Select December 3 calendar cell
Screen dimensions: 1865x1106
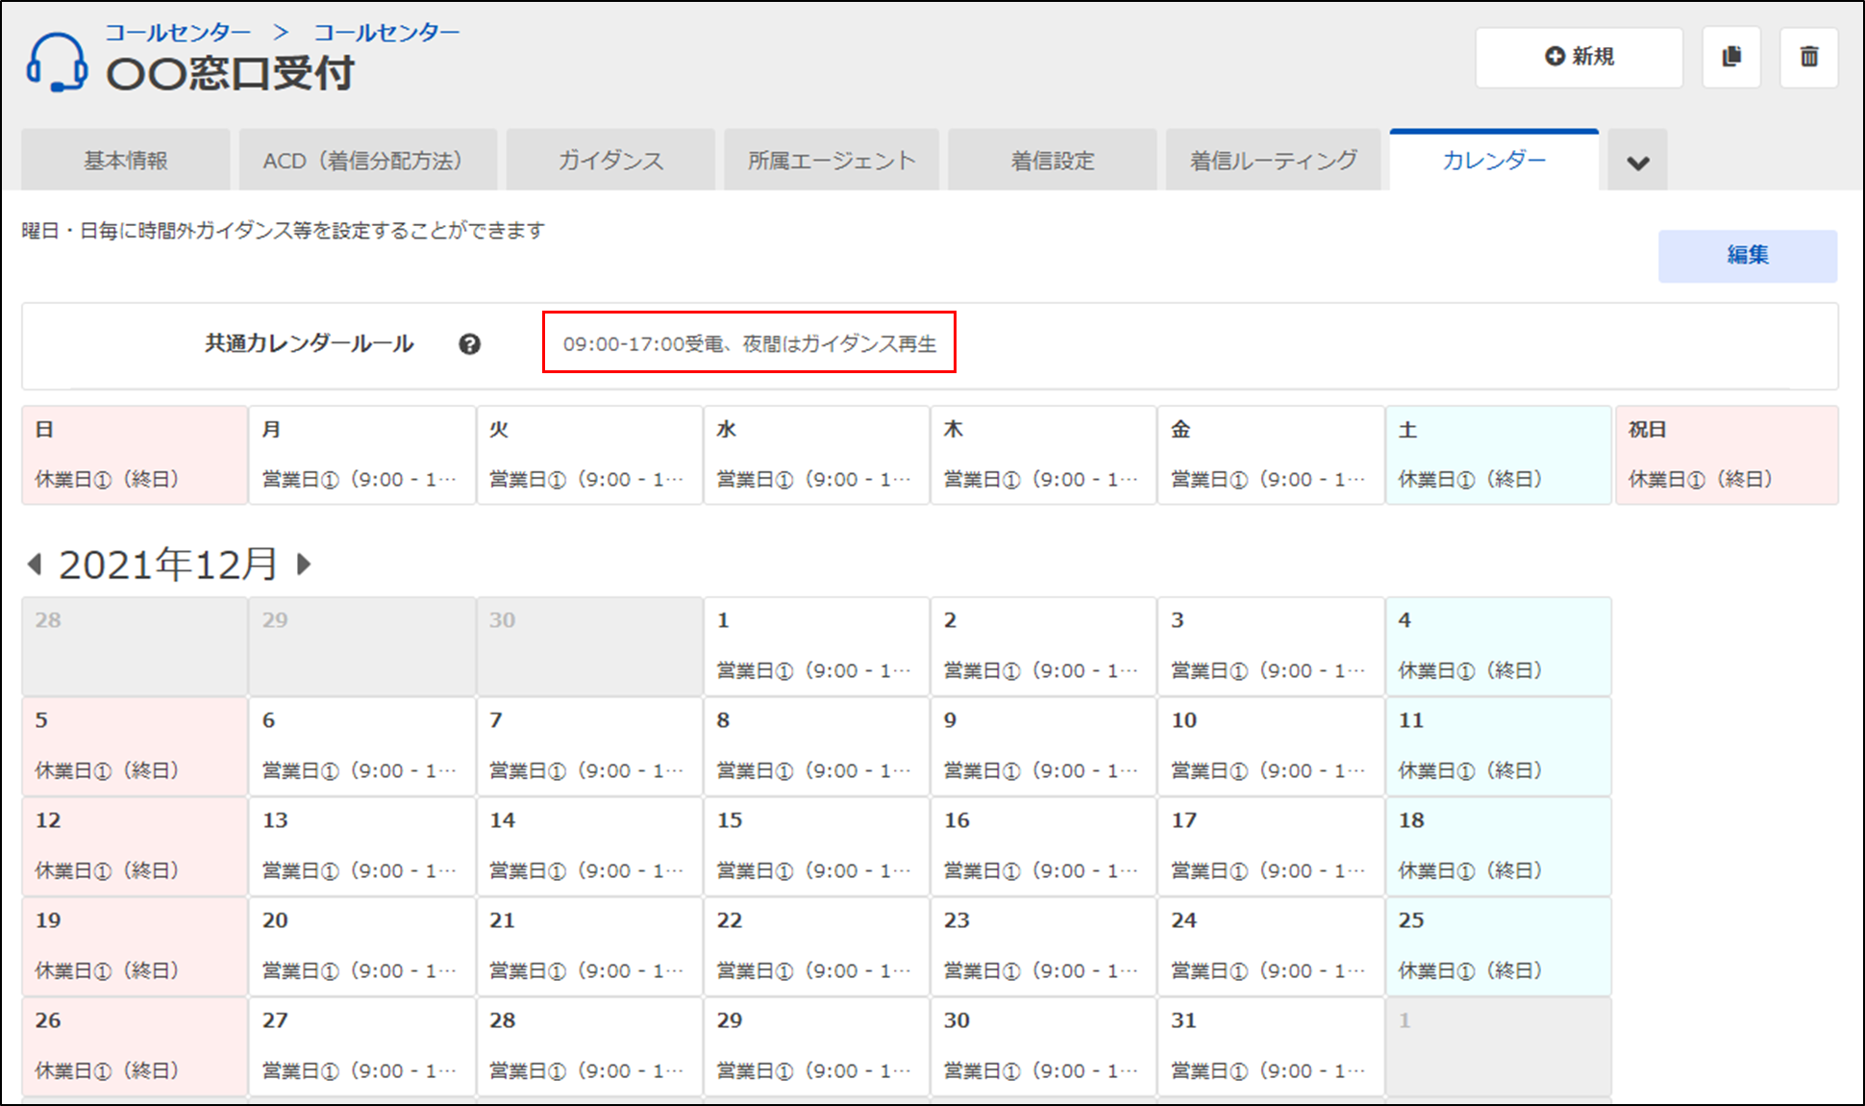[1271, 646]
